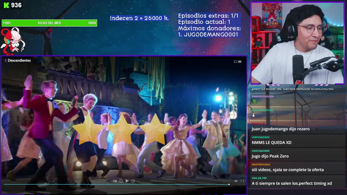Click the DARKPSYCHO2324 username in chat
Image resolution: width=347 pixels, height=195 pixels.
262,96
